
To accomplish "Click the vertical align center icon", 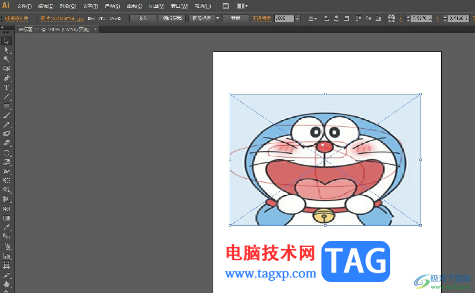I will (x=368, y=18).
